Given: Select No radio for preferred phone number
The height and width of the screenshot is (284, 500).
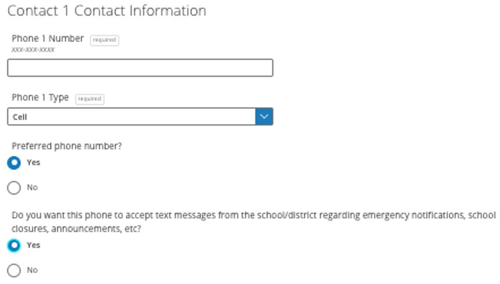Looking at the screenshot, I should pos(14,187).
